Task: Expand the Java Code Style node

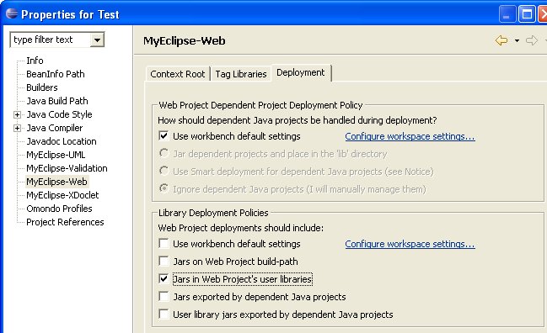Action: pos(17,114)
